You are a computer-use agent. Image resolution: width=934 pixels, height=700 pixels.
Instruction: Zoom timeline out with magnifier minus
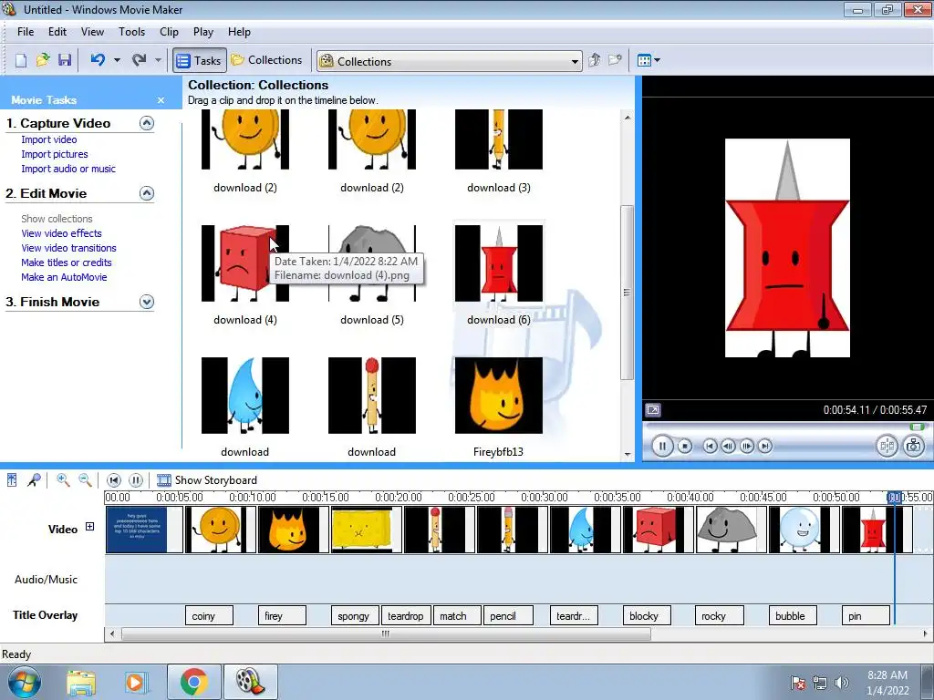(x=85, y=479)
